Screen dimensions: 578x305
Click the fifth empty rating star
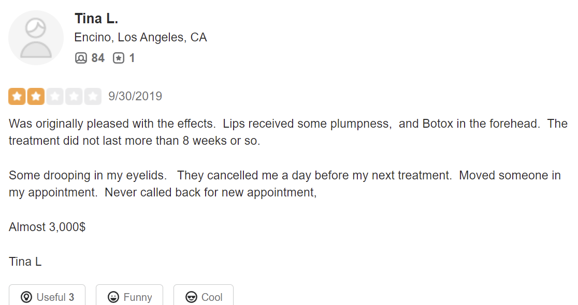click(93, 97)
